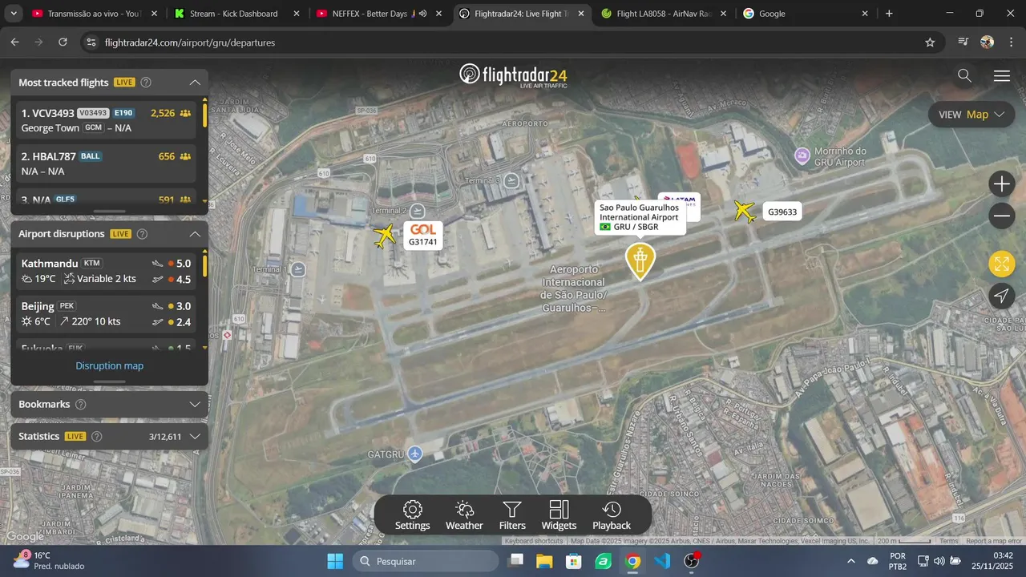
Task: Click the GRU airport tower pin
Action: click(640, 260)
